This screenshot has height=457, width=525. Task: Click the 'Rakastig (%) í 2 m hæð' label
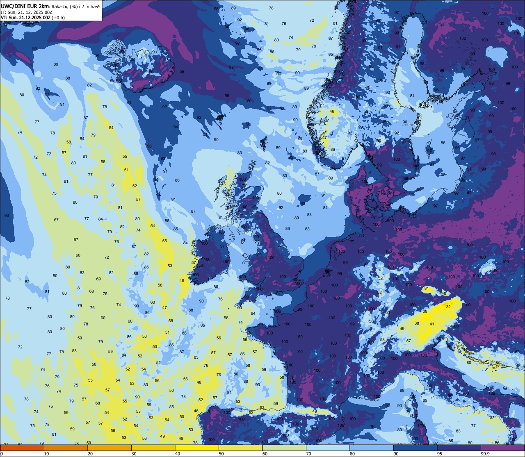tap(75, 6)
